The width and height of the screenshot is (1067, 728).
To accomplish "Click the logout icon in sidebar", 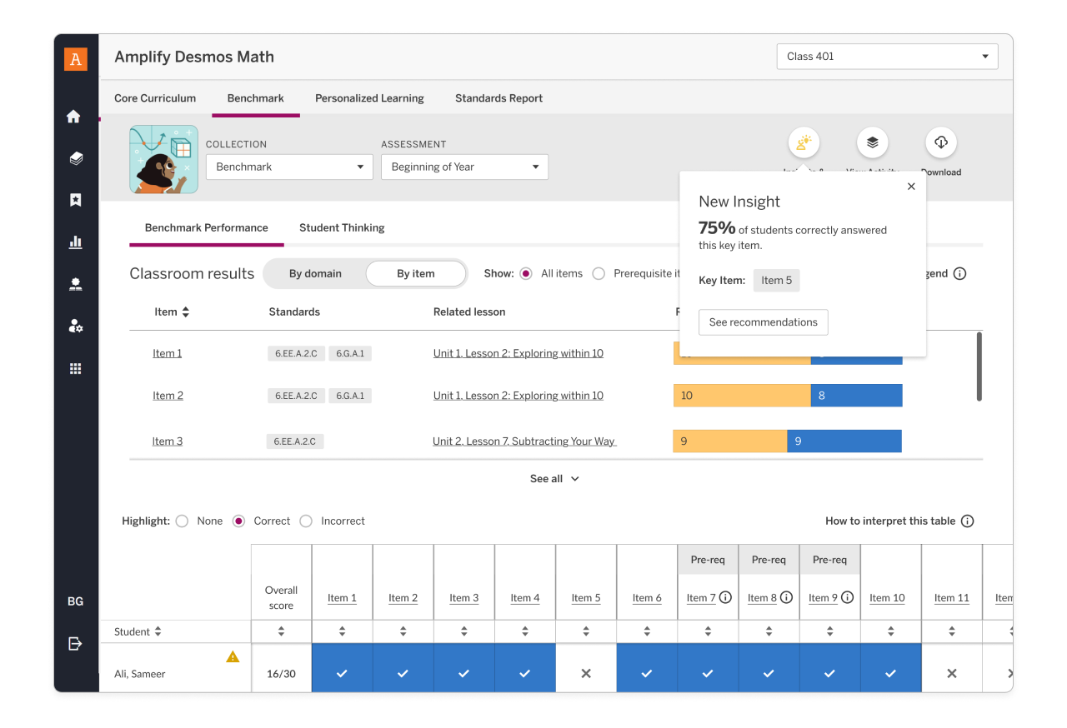I will coord(75,643).
